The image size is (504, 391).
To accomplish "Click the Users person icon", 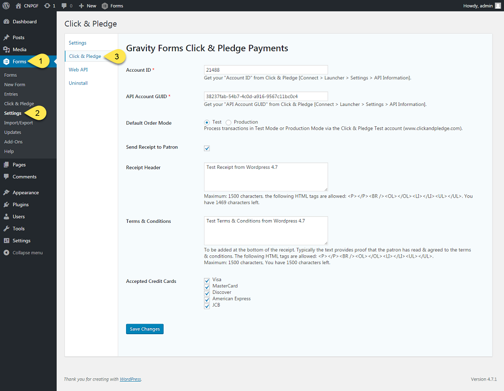I will pos(7,217).
